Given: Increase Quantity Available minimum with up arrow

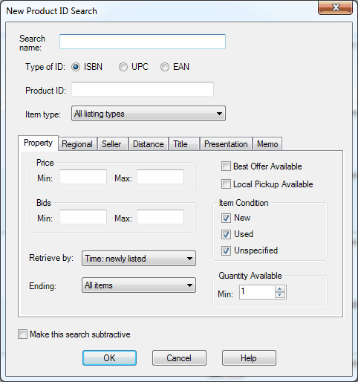Looking at the screenshot, I should click(x=280, y=289).
